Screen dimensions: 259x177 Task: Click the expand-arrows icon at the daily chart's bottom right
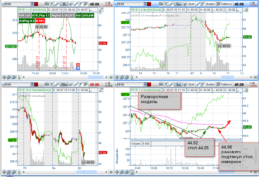pyautogui.click(x=111, y=77)
